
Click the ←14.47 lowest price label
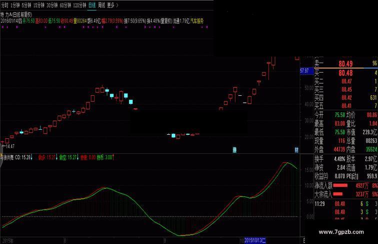[8, 146]
